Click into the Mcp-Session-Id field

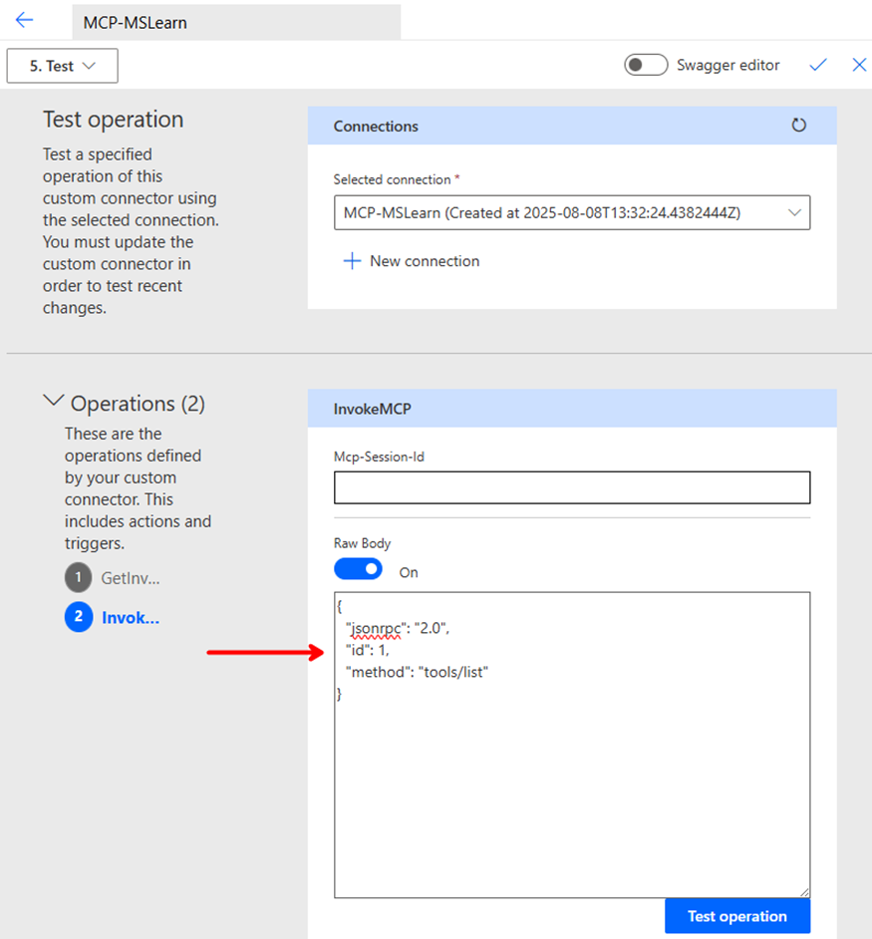[572, 487]
